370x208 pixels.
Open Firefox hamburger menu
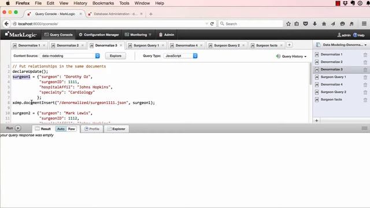pos(364,24)
